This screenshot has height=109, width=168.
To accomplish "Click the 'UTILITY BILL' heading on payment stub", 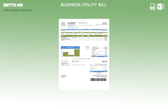I will click(104, 61).
